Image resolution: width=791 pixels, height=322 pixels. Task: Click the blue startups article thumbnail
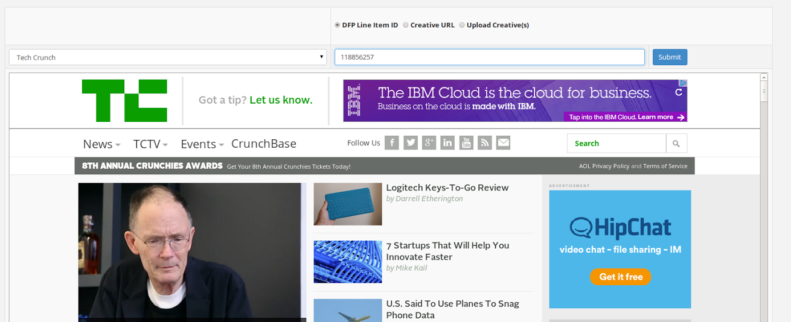pyautogui.click(x=348, y=262)
